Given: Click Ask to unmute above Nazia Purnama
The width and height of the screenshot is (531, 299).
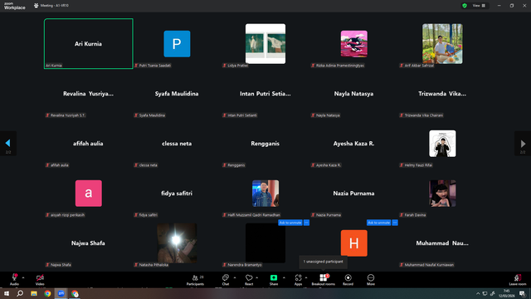Looking at the screenshot, I should 290,223.
